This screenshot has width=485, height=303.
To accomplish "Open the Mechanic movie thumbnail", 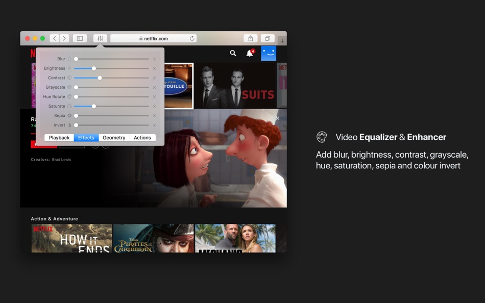I will pyautogui.click(x=235, y=238).
